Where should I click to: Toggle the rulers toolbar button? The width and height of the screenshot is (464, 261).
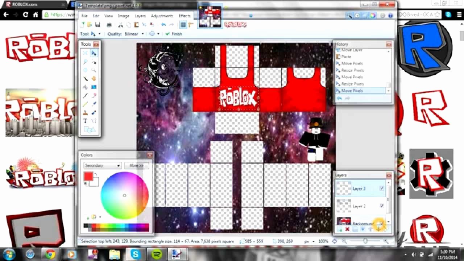191,25
